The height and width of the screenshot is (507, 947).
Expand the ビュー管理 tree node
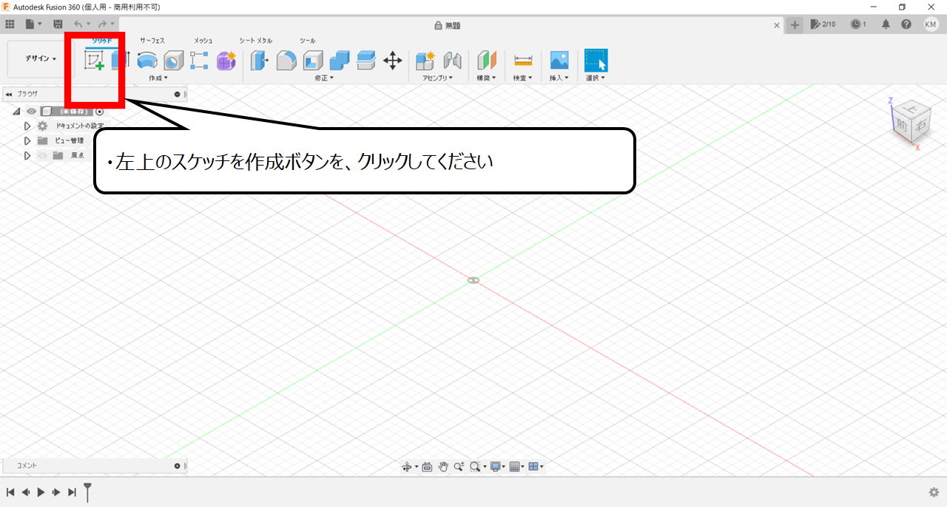(27, 140)
